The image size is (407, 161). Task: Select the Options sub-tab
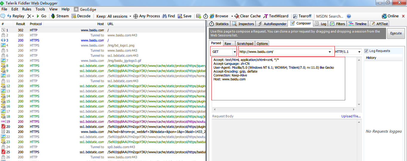262,44
